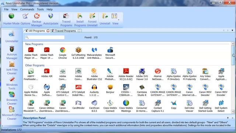
Task: Pin the Description Panel
Action: coord(228,118)
